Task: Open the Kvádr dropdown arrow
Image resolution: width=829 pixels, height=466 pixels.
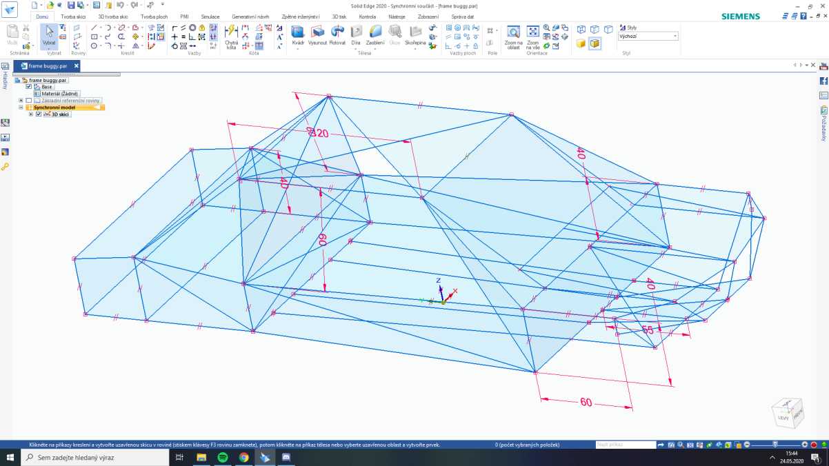Action: tap(298, 49)
